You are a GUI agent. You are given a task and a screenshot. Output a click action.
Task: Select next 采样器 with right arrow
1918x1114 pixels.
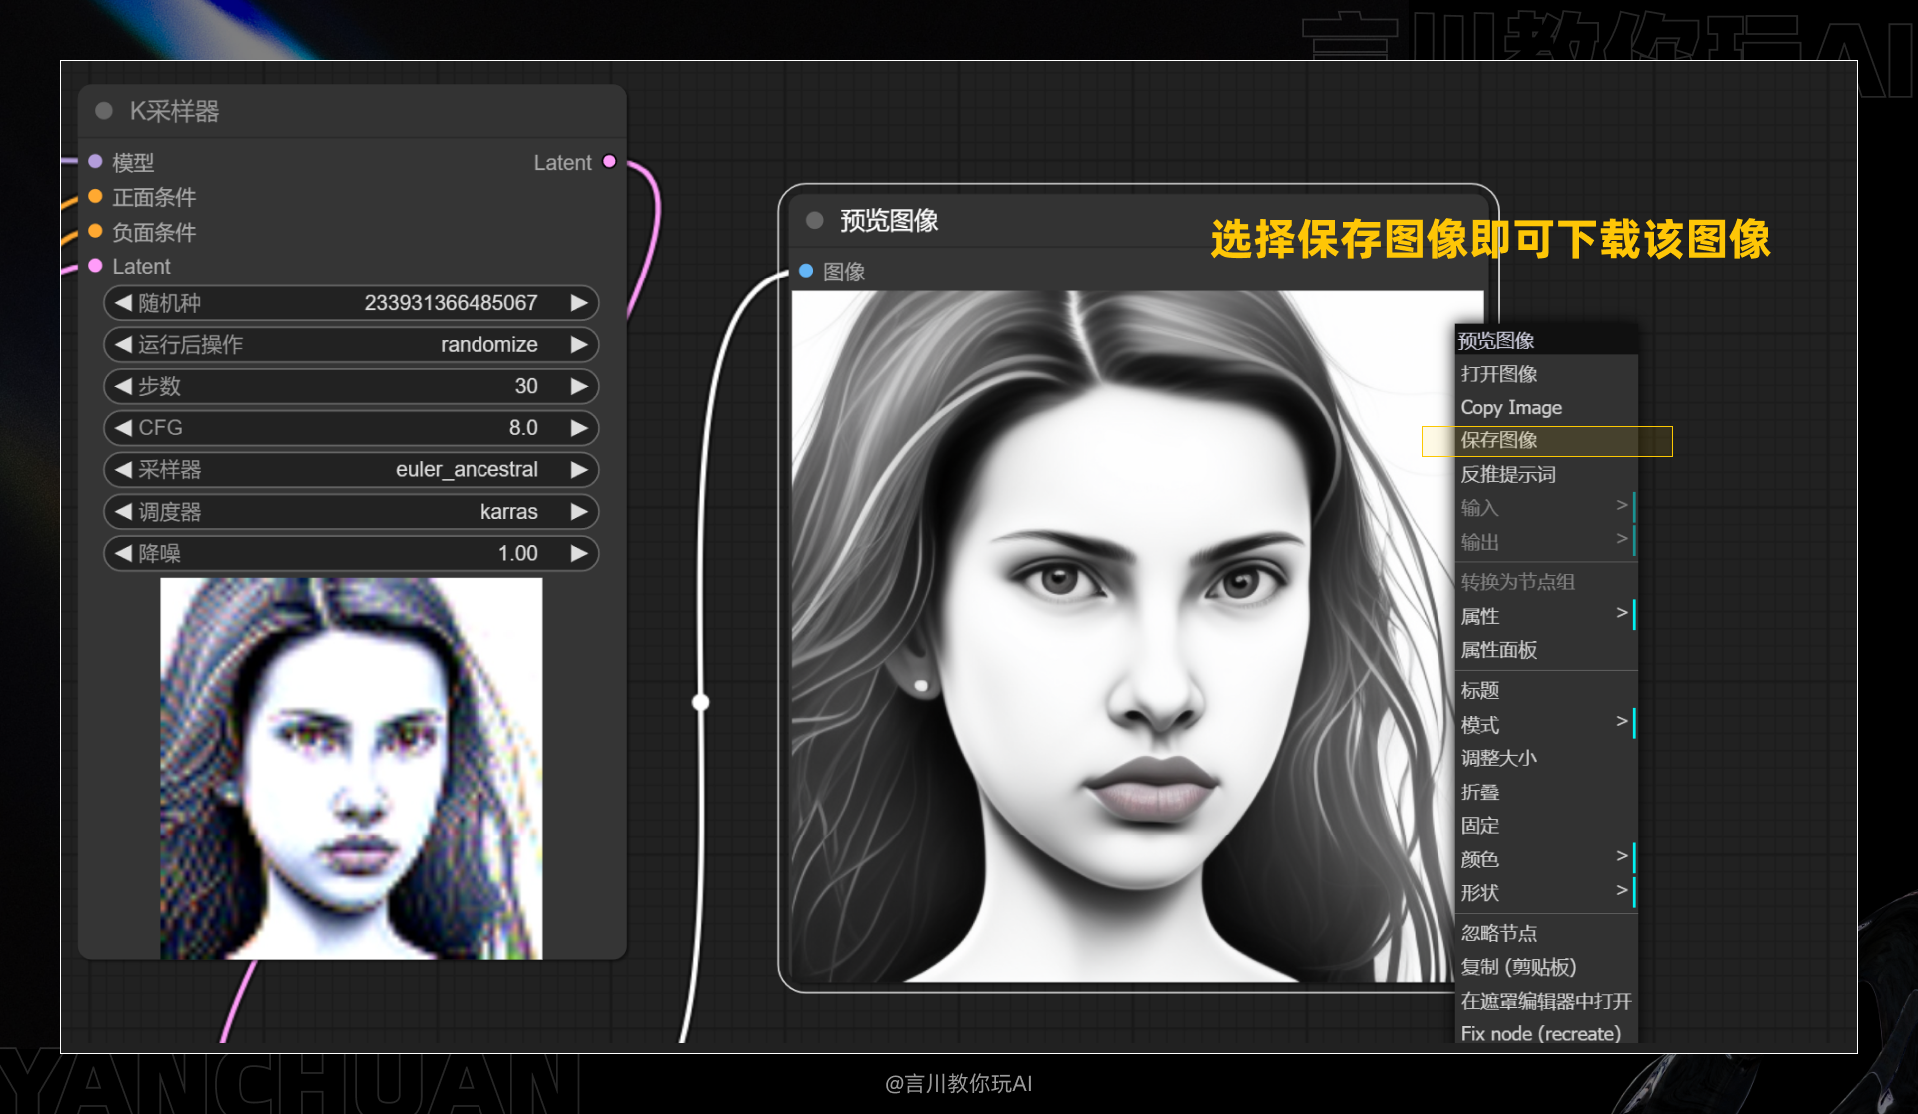(x=579, y=469)
